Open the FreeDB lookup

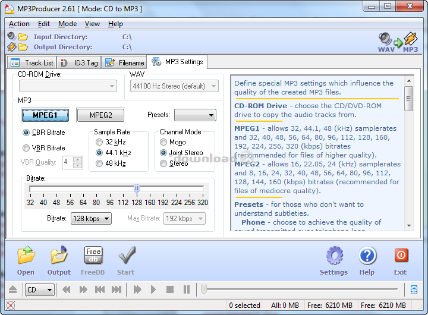pos(93,255)
